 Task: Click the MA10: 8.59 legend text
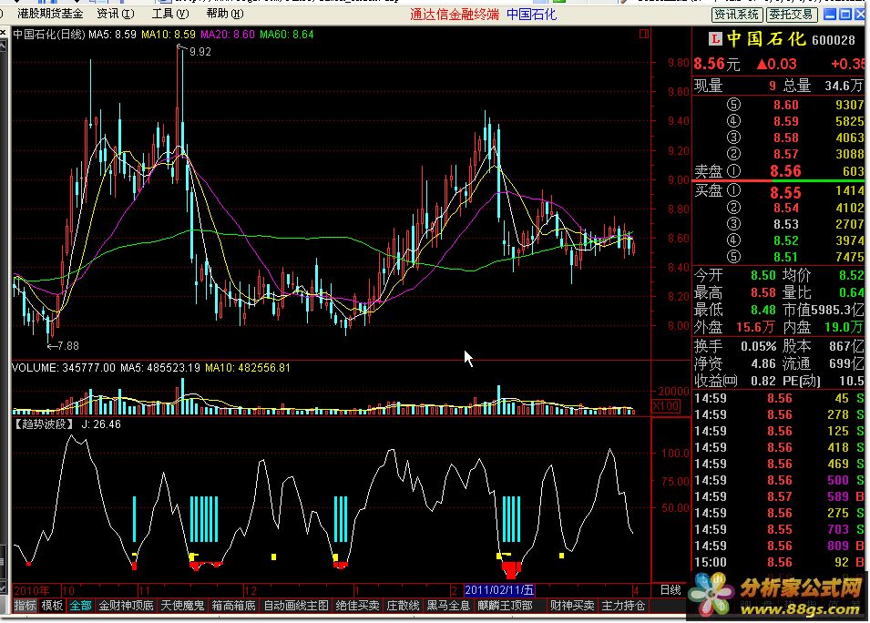click(x=169, y=35)
